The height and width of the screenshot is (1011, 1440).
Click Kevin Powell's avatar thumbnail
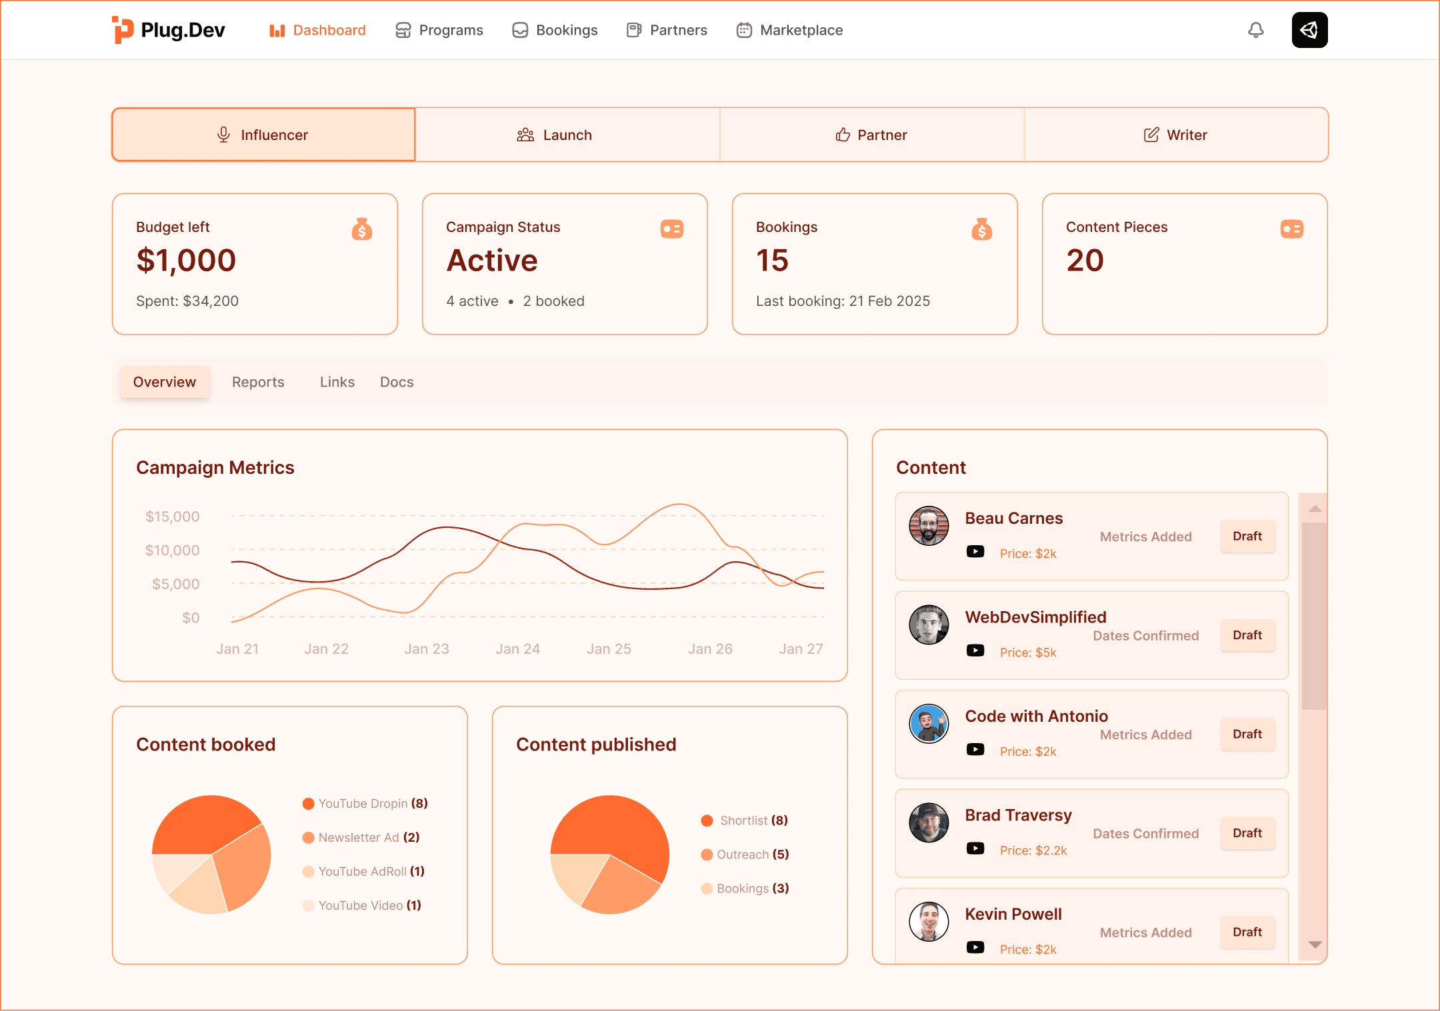[929, 922]
